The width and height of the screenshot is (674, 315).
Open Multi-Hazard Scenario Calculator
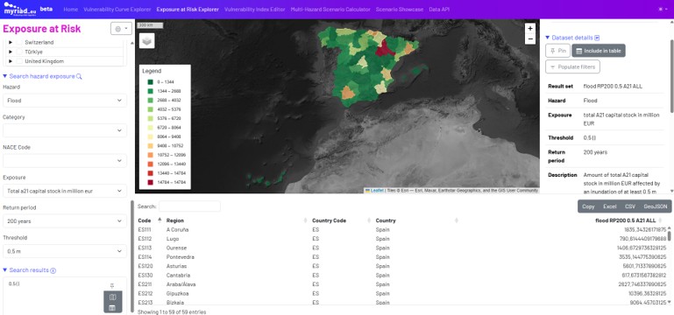[330, 10]
